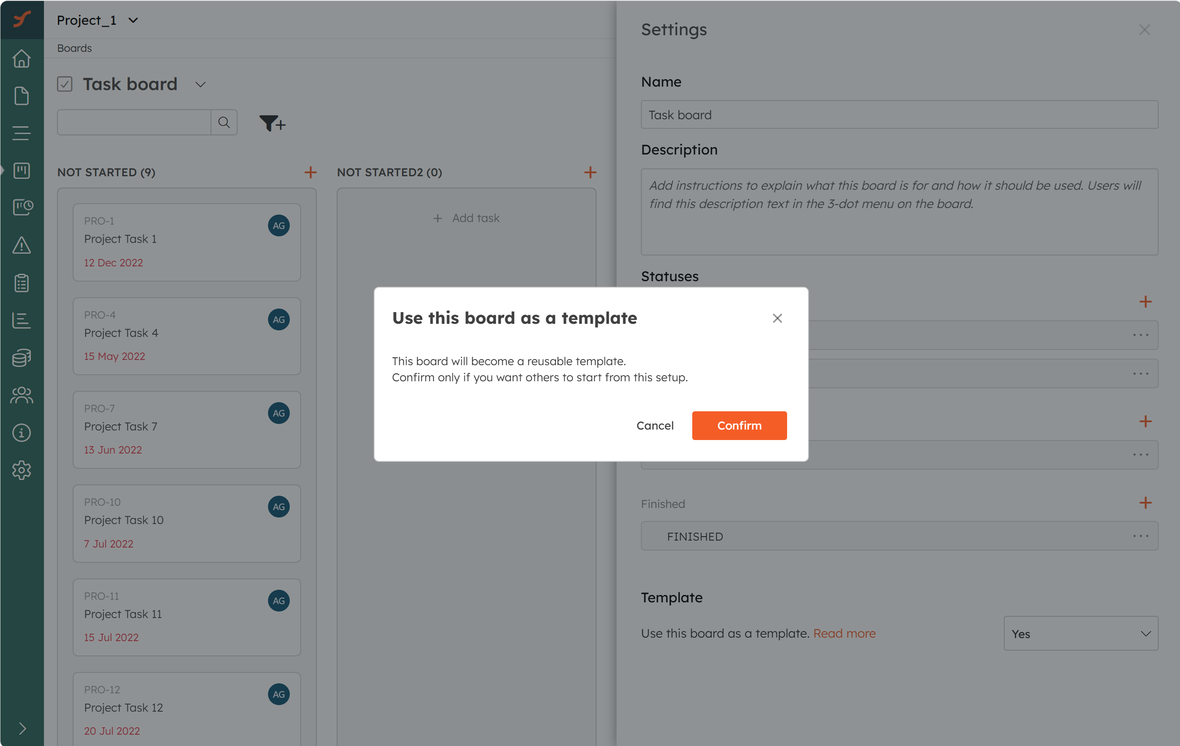Click the search magnifier icon
Viewport: 1180px width, 746px height.
(224, 122)
